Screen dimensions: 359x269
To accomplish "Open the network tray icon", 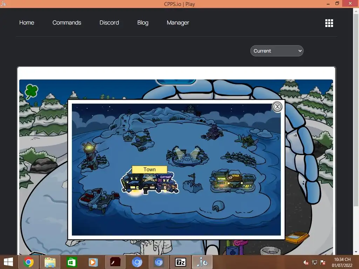I will 314,262.
